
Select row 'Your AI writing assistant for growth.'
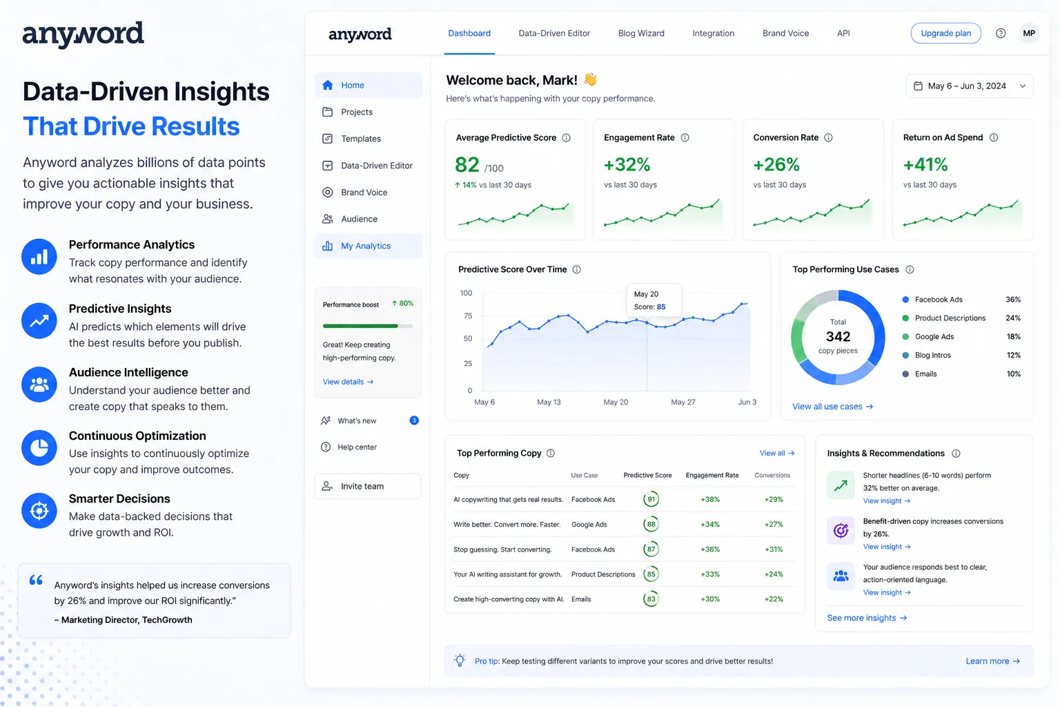click(624, 574)
